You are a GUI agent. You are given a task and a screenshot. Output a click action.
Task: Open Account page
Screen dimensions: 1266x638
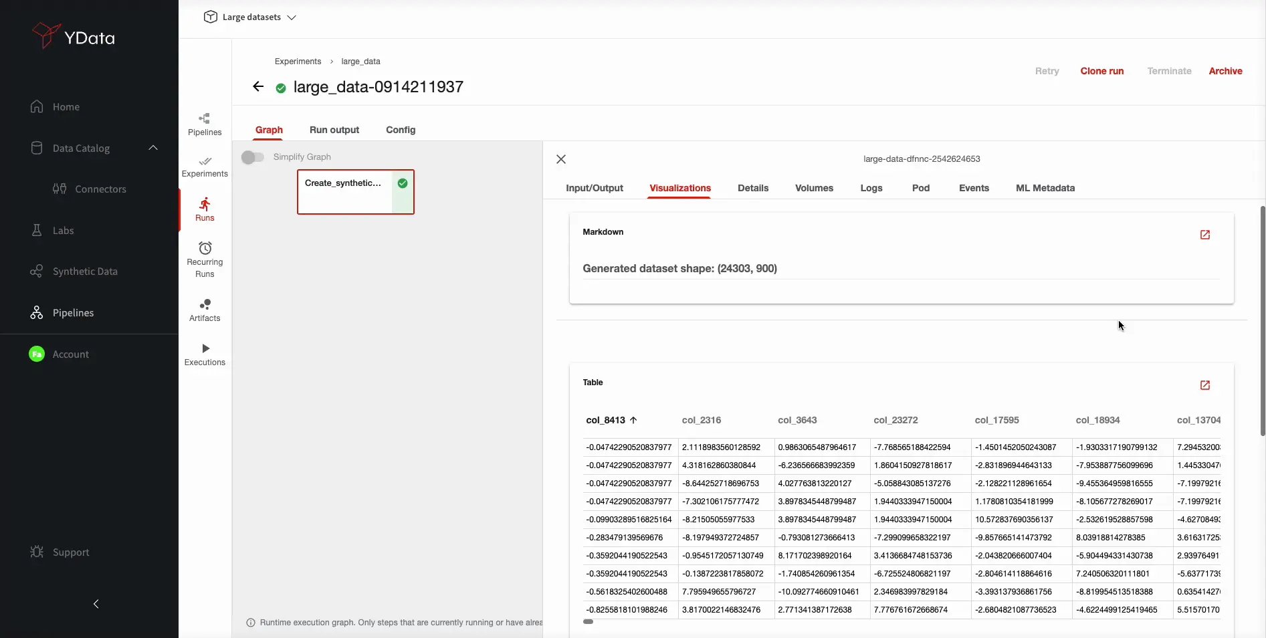pos(59,354)
